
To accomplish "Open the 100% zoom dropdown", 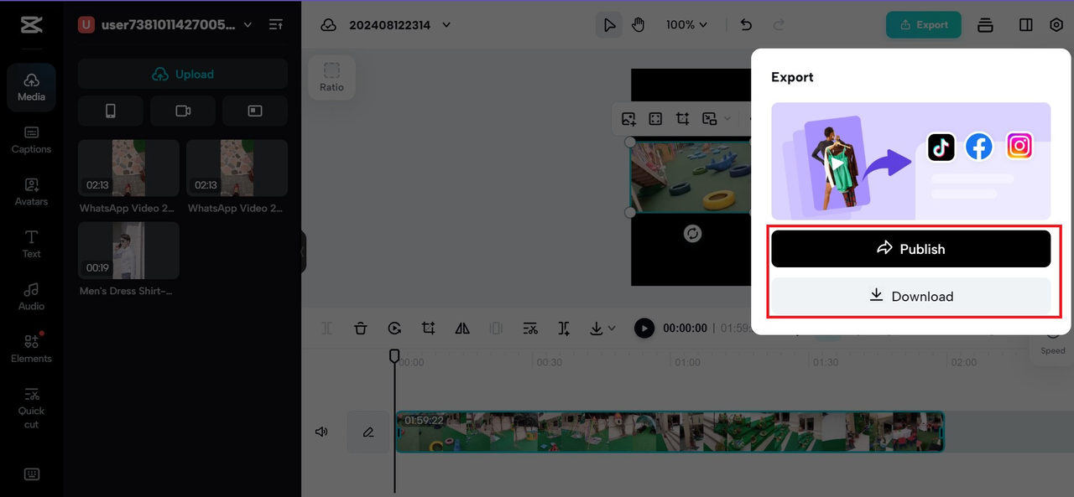I will [686, 25].
